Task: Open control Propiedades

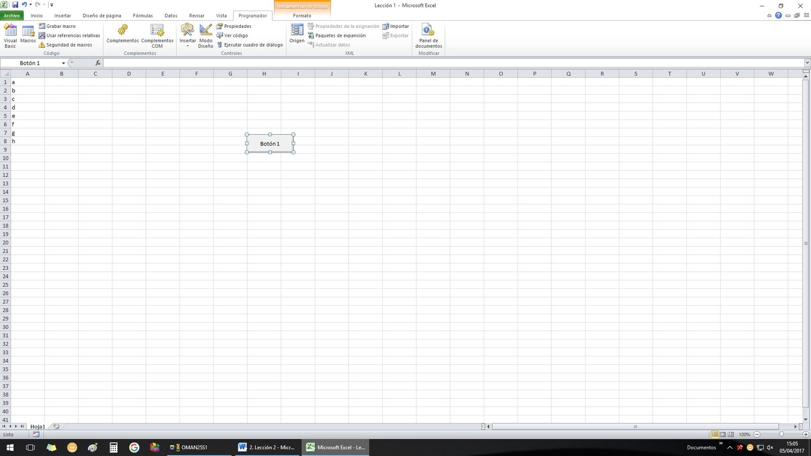Action: (x=234, y=26)
